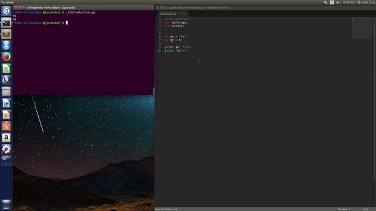376x211 pixels.
Task: Open the workspace switcher launcher icon
Action: (6, 160)
